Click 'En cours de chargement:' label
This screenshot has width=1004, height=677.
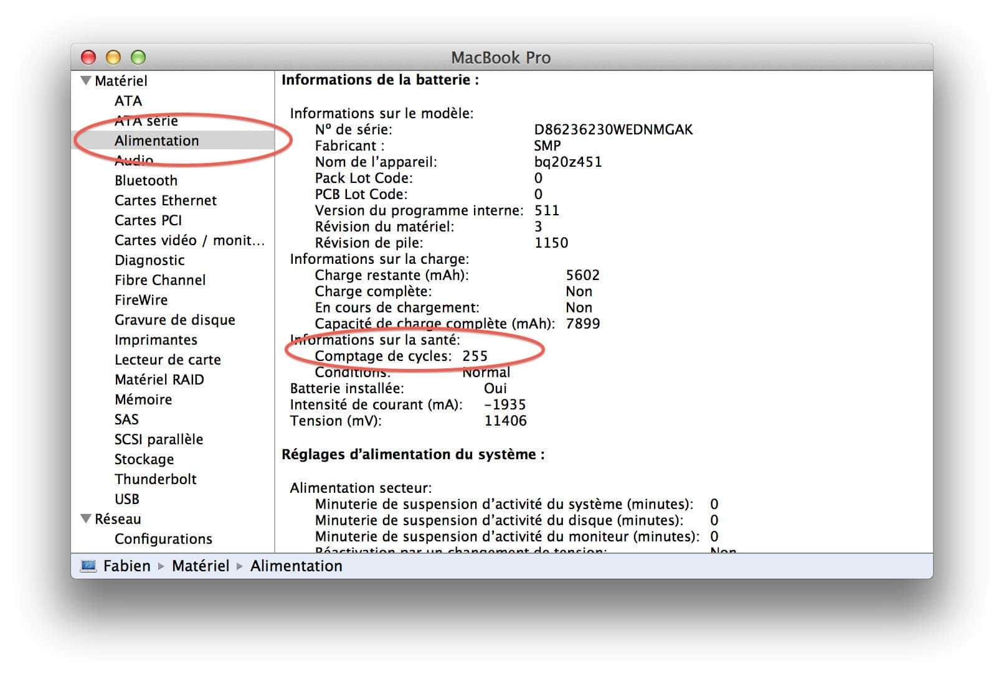coord(397,307)
